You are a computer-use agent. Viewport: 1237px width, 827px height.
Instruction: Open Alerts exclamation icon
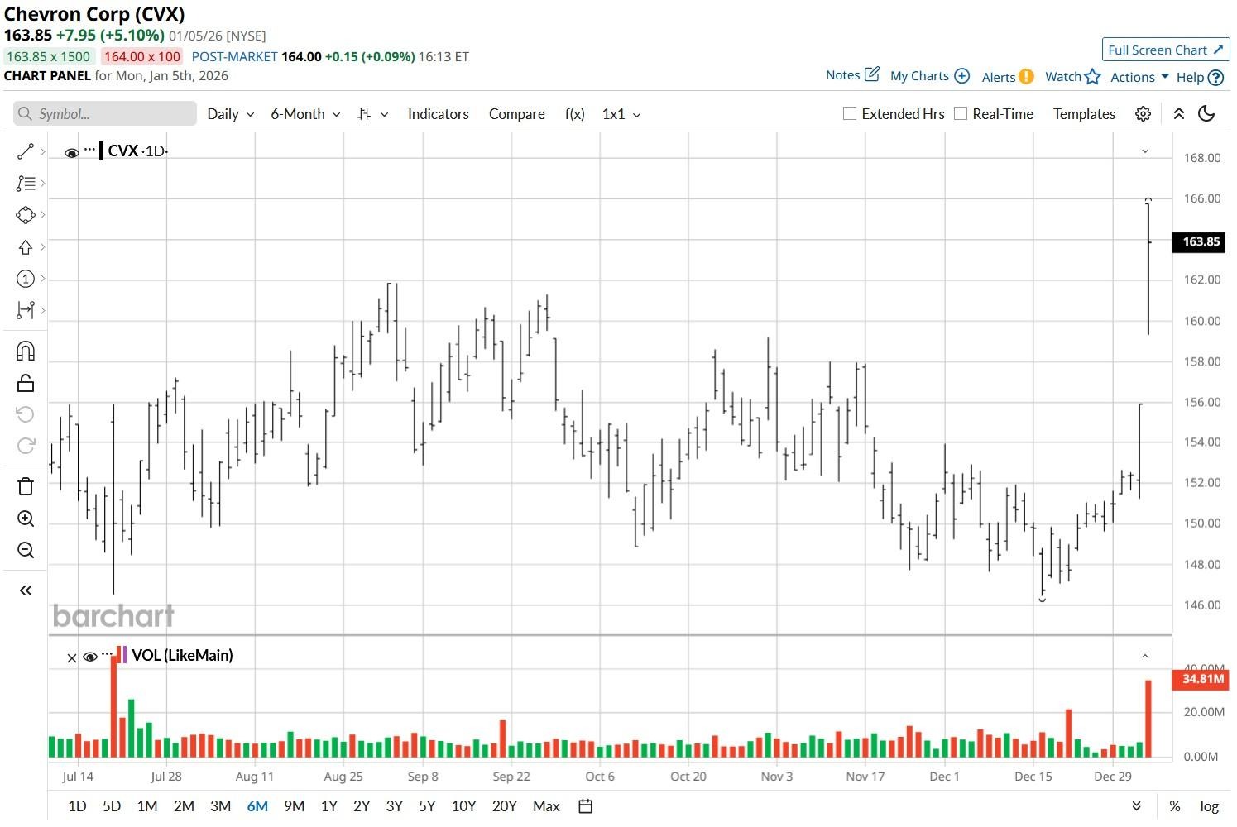point(1026,76)
